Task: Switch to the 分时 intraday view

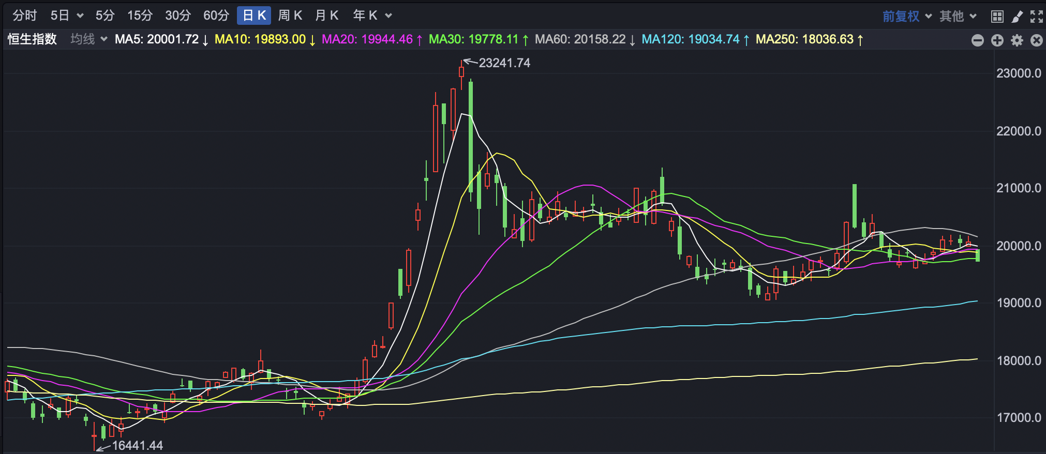Action: pos(25,16)
